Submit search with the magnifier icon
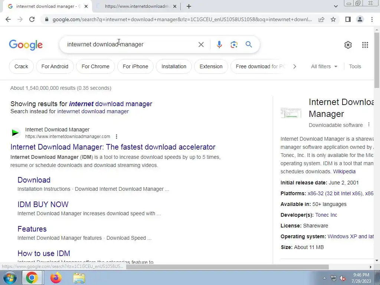The width and height of the screenshot is (380, 285). 249,45
